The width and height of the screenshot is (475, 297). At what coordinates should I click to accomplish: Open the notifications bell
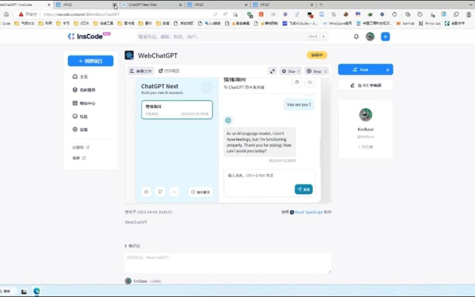click(356, 37)
